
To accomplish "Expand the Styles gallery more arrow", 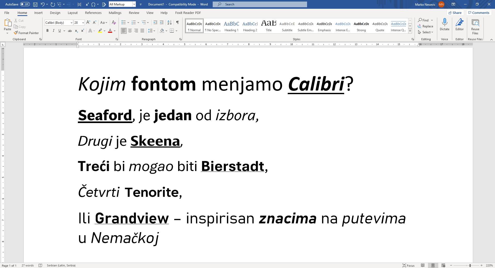I will coord(410,31).
